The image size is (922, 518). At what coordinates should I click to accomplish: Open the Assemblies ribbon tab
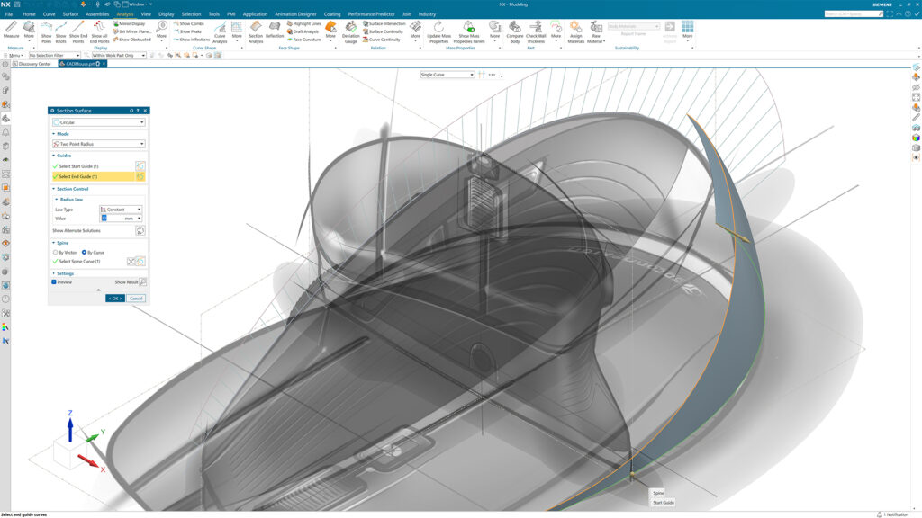(97, 14)
